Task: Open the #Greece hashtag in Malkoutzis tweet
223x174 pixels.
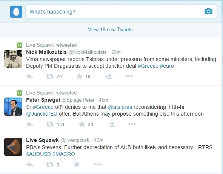Action: pyautogui.click(x=148, y=66)
